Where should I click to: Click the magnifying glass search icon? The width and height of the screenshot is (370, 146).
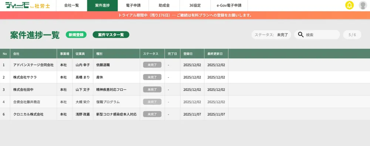(300, 35)
